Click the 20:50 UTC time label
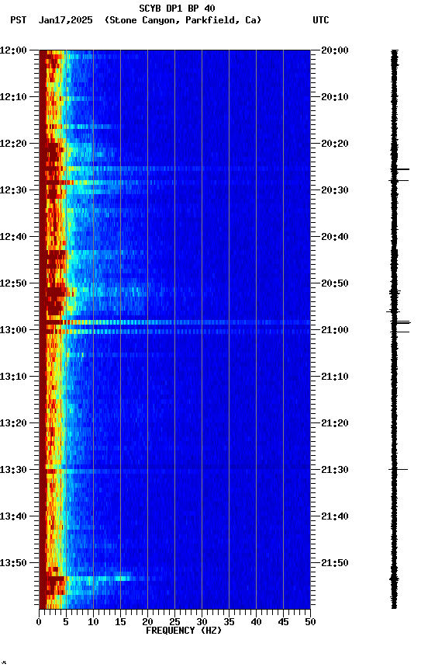 335,283
